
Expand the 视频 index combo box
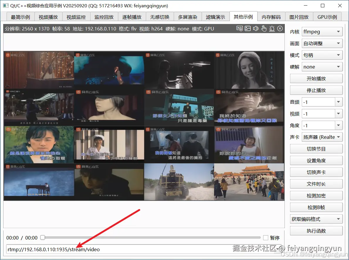pos(338,114)
